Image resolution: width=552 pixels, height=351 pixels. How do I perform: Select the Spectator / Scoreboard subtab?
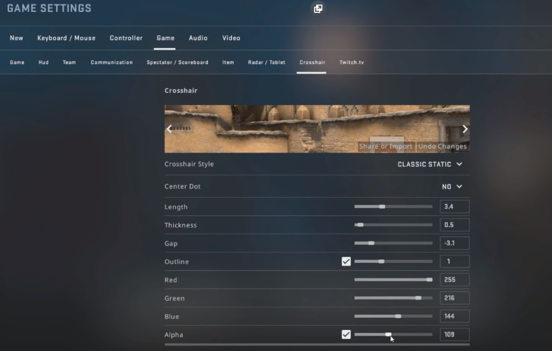tap(177, 63)
